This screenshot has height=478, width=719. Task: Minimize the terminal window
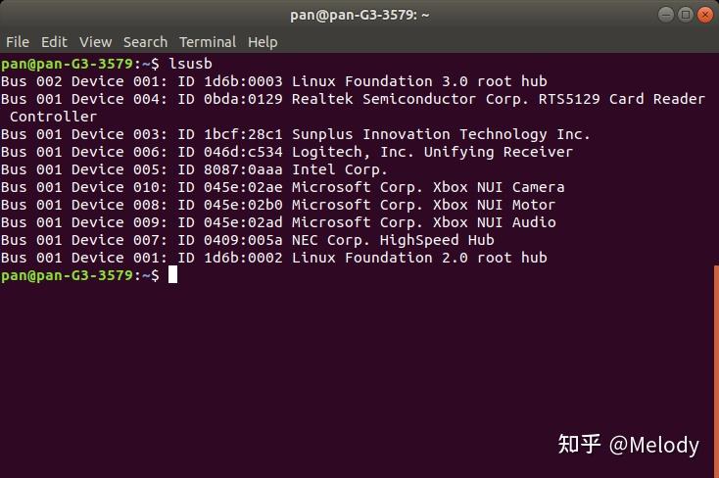click(667, 15)
